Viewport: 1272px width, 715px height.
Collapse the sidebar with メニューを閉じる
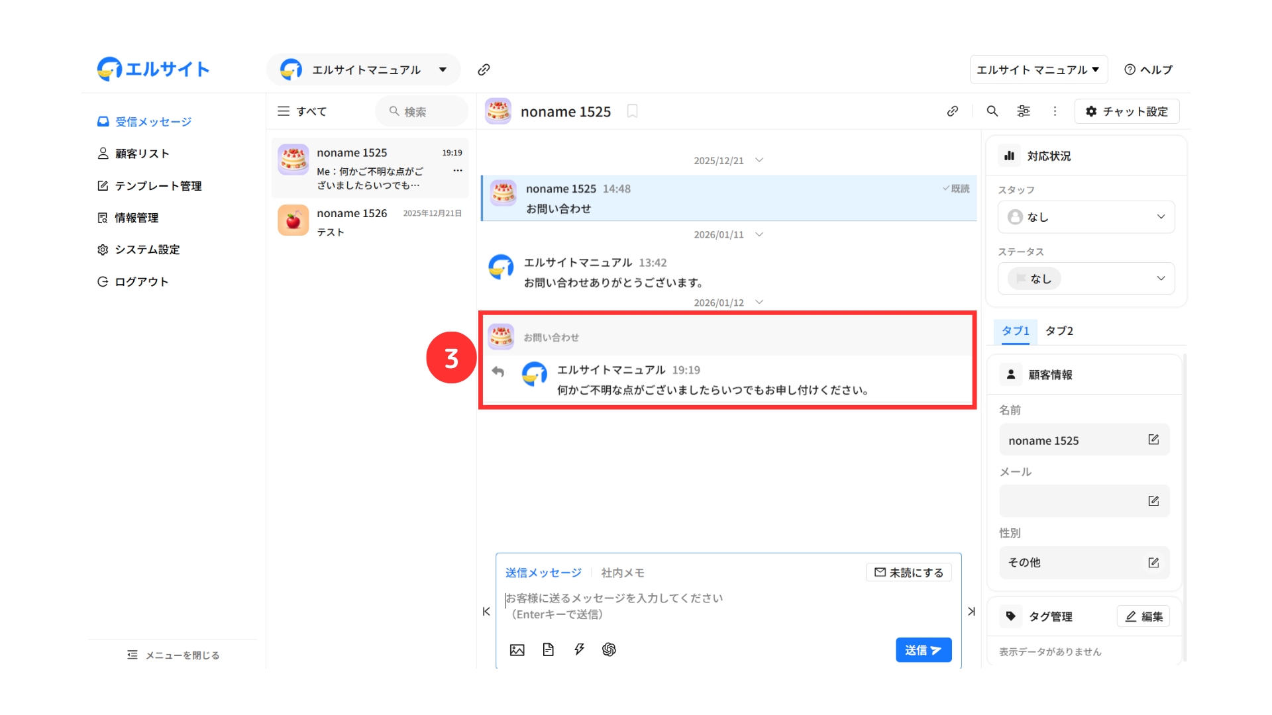coord(173,655)
